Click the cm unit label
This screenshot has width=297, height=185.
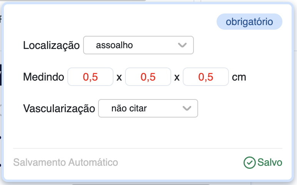[x=239, y=77]
